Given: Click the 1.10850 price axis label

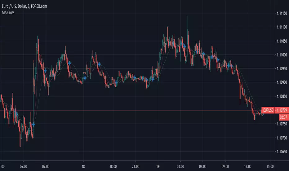Looking at the screenshot, I should point(282,96).
